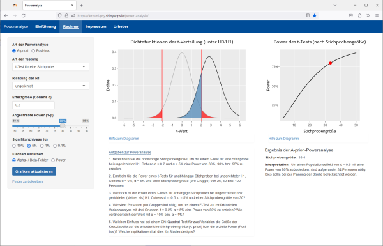383x246 pixels.
Task: Open the extensions icon in browser toolbar
Action: pos(359,15)
